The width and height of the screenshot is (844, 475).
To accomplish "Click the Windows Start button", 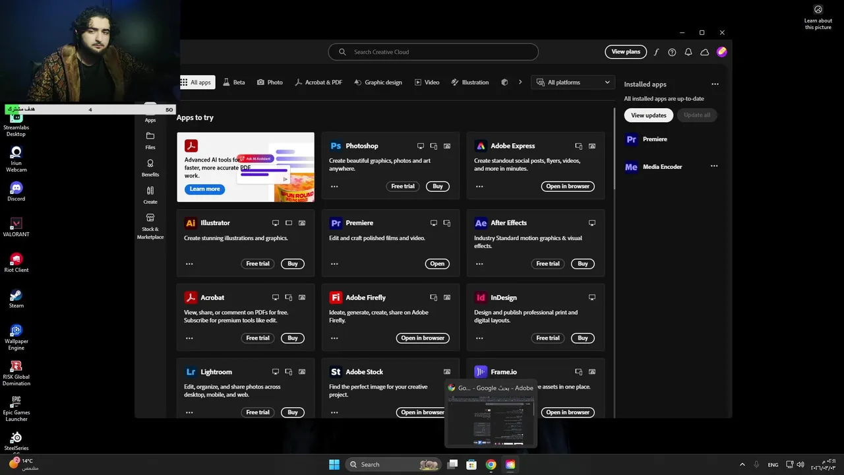I will click(334, 464).
